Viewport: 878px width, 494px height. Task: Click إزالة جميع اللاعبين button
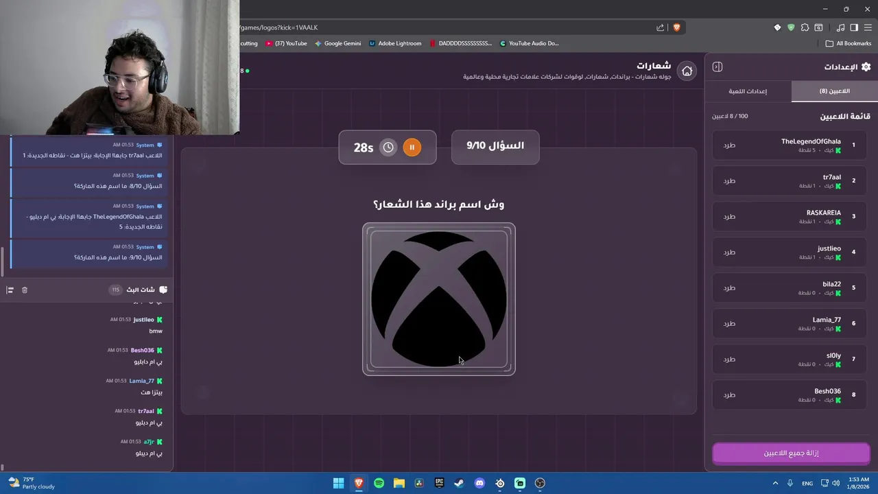tap(791, 453)
